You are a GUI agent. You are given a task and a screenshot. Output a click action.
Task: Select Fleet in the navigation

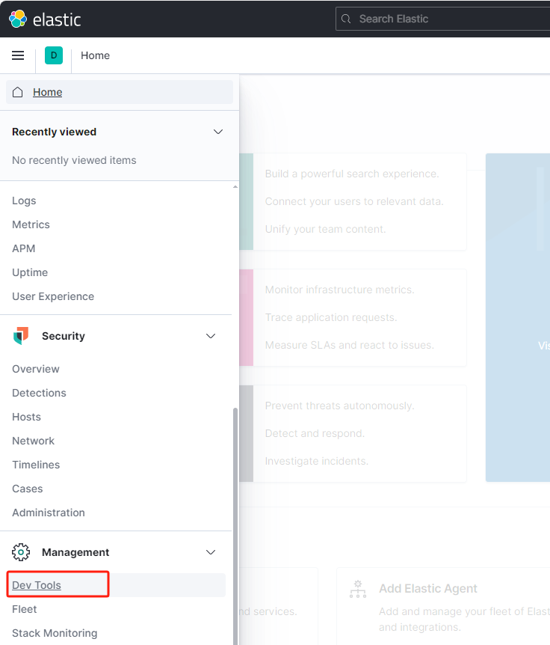point(24,609)
